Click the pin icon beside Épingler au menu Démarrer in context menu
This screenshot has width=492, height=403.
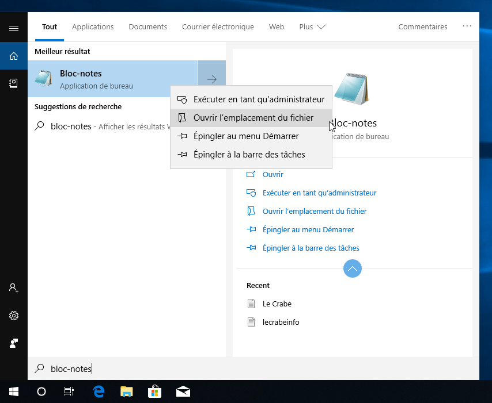pos(182,136)
